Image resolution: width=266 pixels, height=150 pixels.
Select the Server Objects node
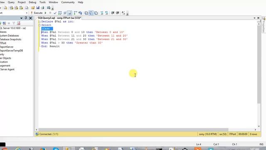[5, 58]
